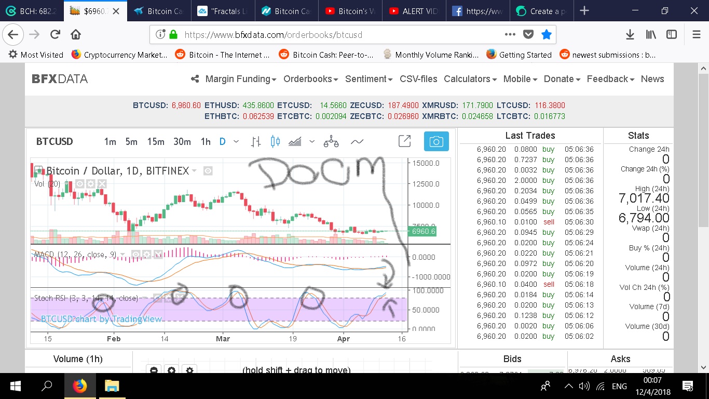Image resolution: width=709 pixels, height=399 pixels.
Task: Toggle the Firefox sidebar icon
Action: tap(672, 35)
